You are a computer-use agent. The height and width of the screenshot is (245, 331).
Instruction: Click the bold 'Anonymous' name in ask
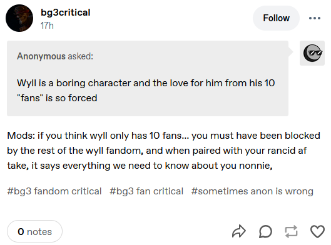[x=41, y=56]
